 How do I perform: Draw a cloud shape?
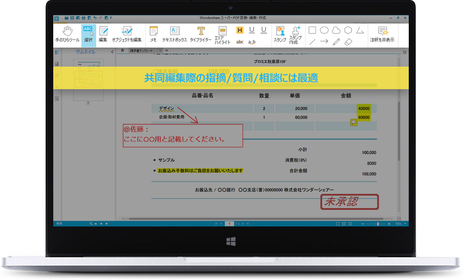pos(336,30)
